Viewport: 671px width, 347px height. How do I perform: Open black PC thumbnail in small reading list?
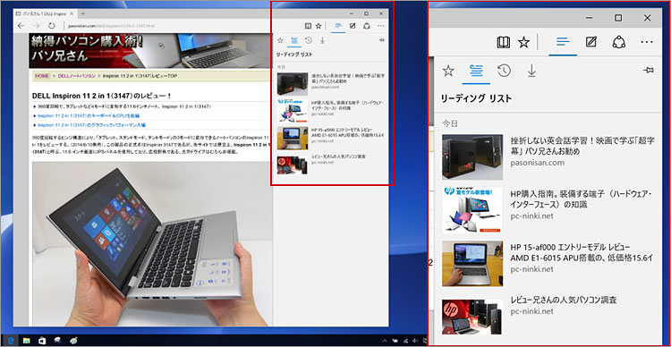(293, 84)
